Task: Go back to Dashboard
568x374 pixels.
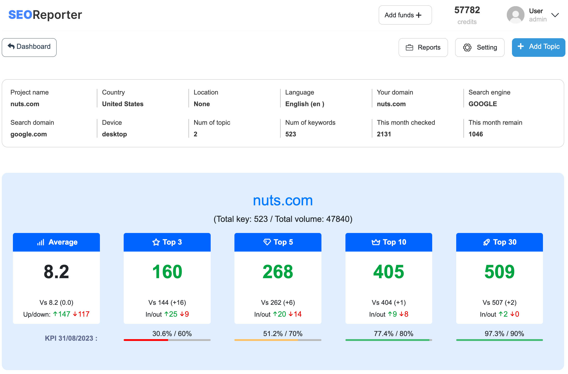Action: (29, 47)
